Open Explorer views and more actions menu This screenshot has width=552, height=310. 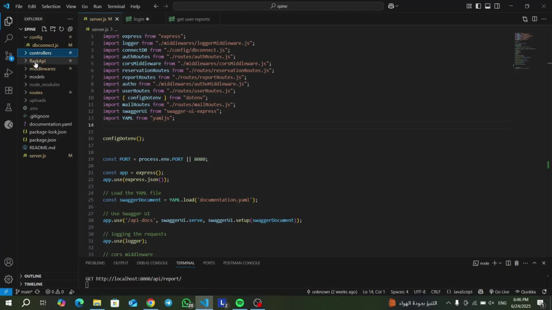pos(70,19)
